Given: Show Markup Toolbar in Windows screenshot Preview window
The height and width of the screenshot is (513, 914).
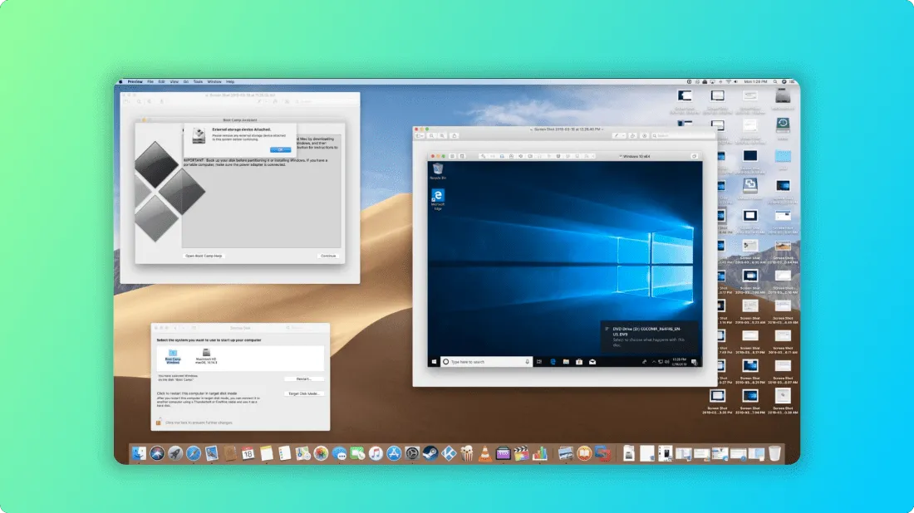Looking at the screenshot, I should [645, 135].
